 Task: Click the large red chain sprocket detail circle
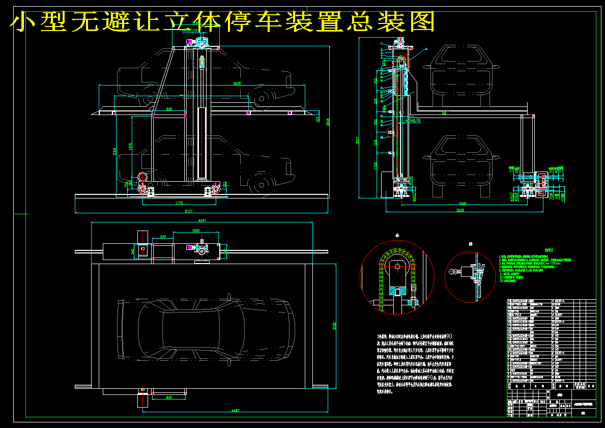tap(397, 277)
